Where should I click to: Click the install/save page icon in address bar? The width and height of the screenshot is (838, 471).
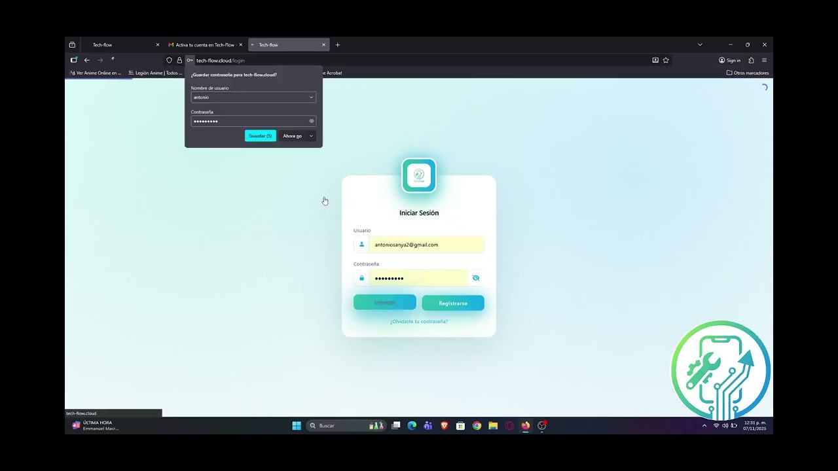655,60
